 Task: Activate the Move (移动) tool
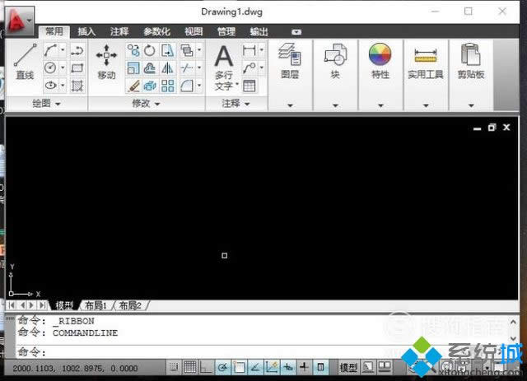[x=106, y=62]
